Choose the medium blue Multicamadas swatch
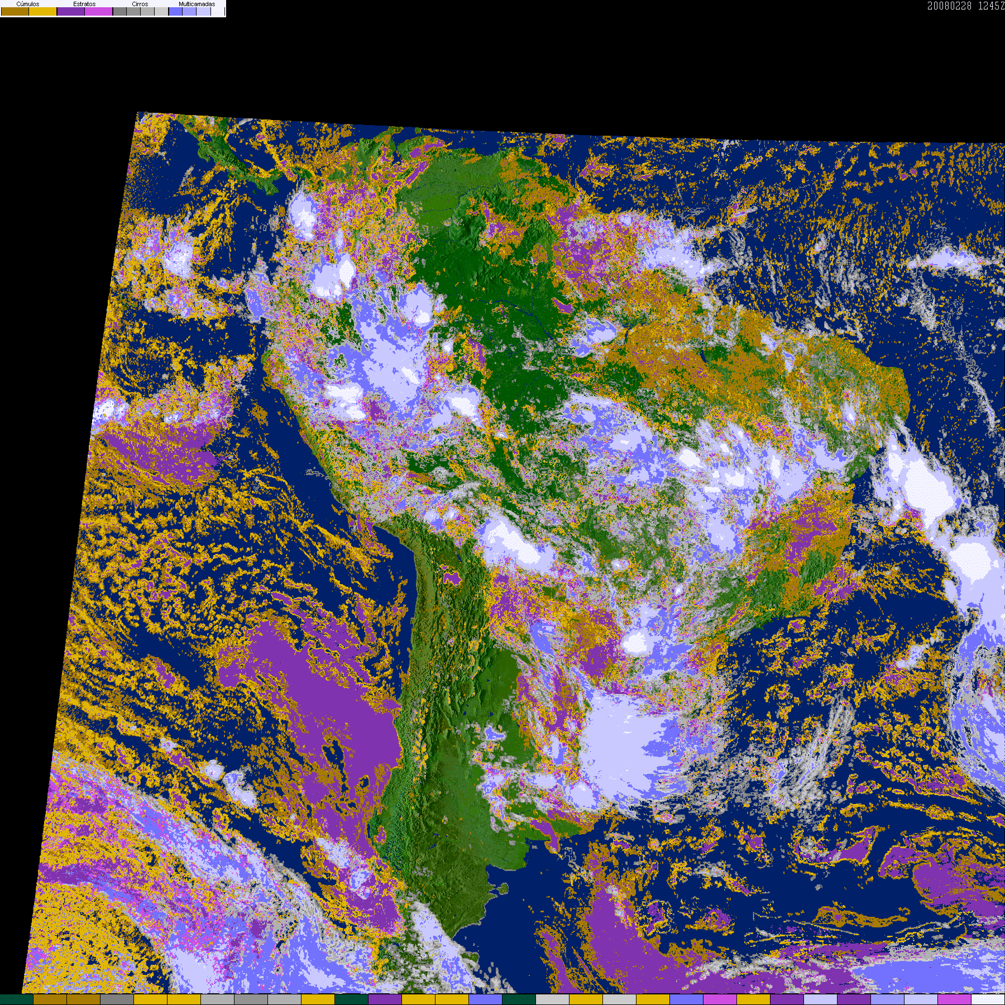Image resolution: width=1005 pixels, height=1005 pixels. pyautogui.click(x=189, y=11)
